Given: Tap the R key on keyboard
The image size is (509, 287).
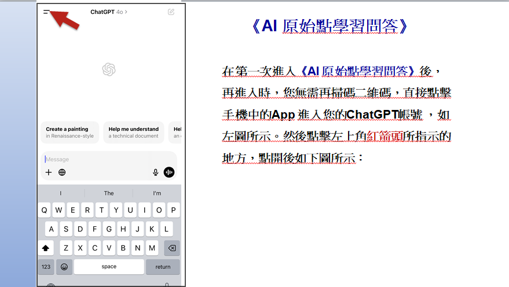Looking at the screenshot, I should (x=87, y=210).
